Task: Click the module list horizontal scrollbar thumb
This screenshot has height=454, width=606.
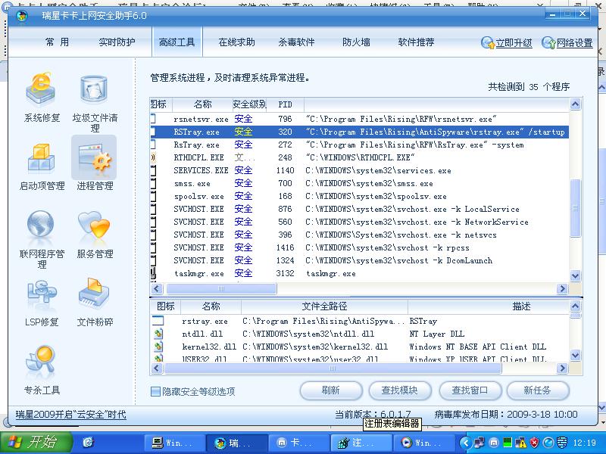Action: click(x=333, y=368)
